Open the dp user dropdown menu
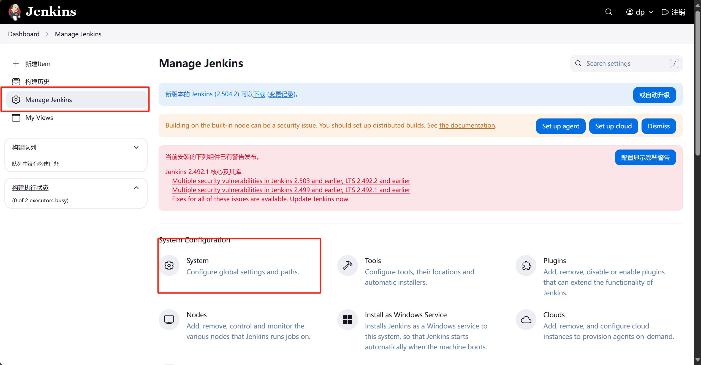701x365 pixels. [640, 12]
